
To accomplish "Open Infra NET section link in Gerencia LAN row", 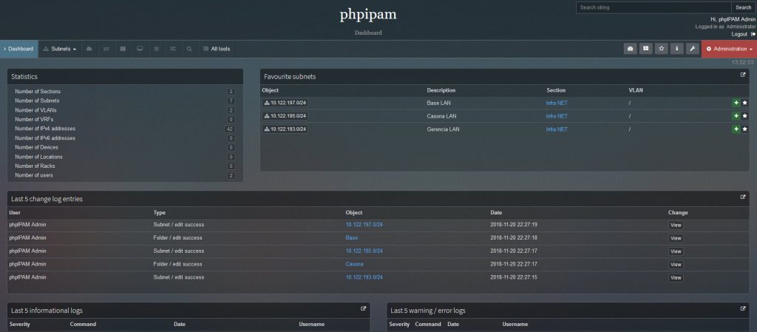I will coord(557,129).
